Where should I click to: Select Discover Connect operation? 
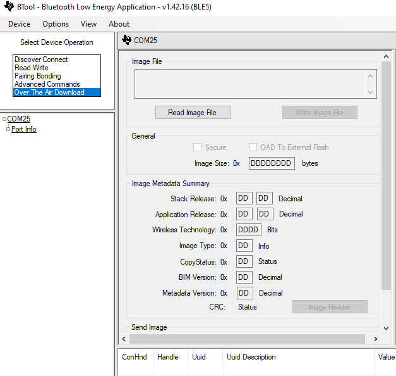tap(57, 60)
